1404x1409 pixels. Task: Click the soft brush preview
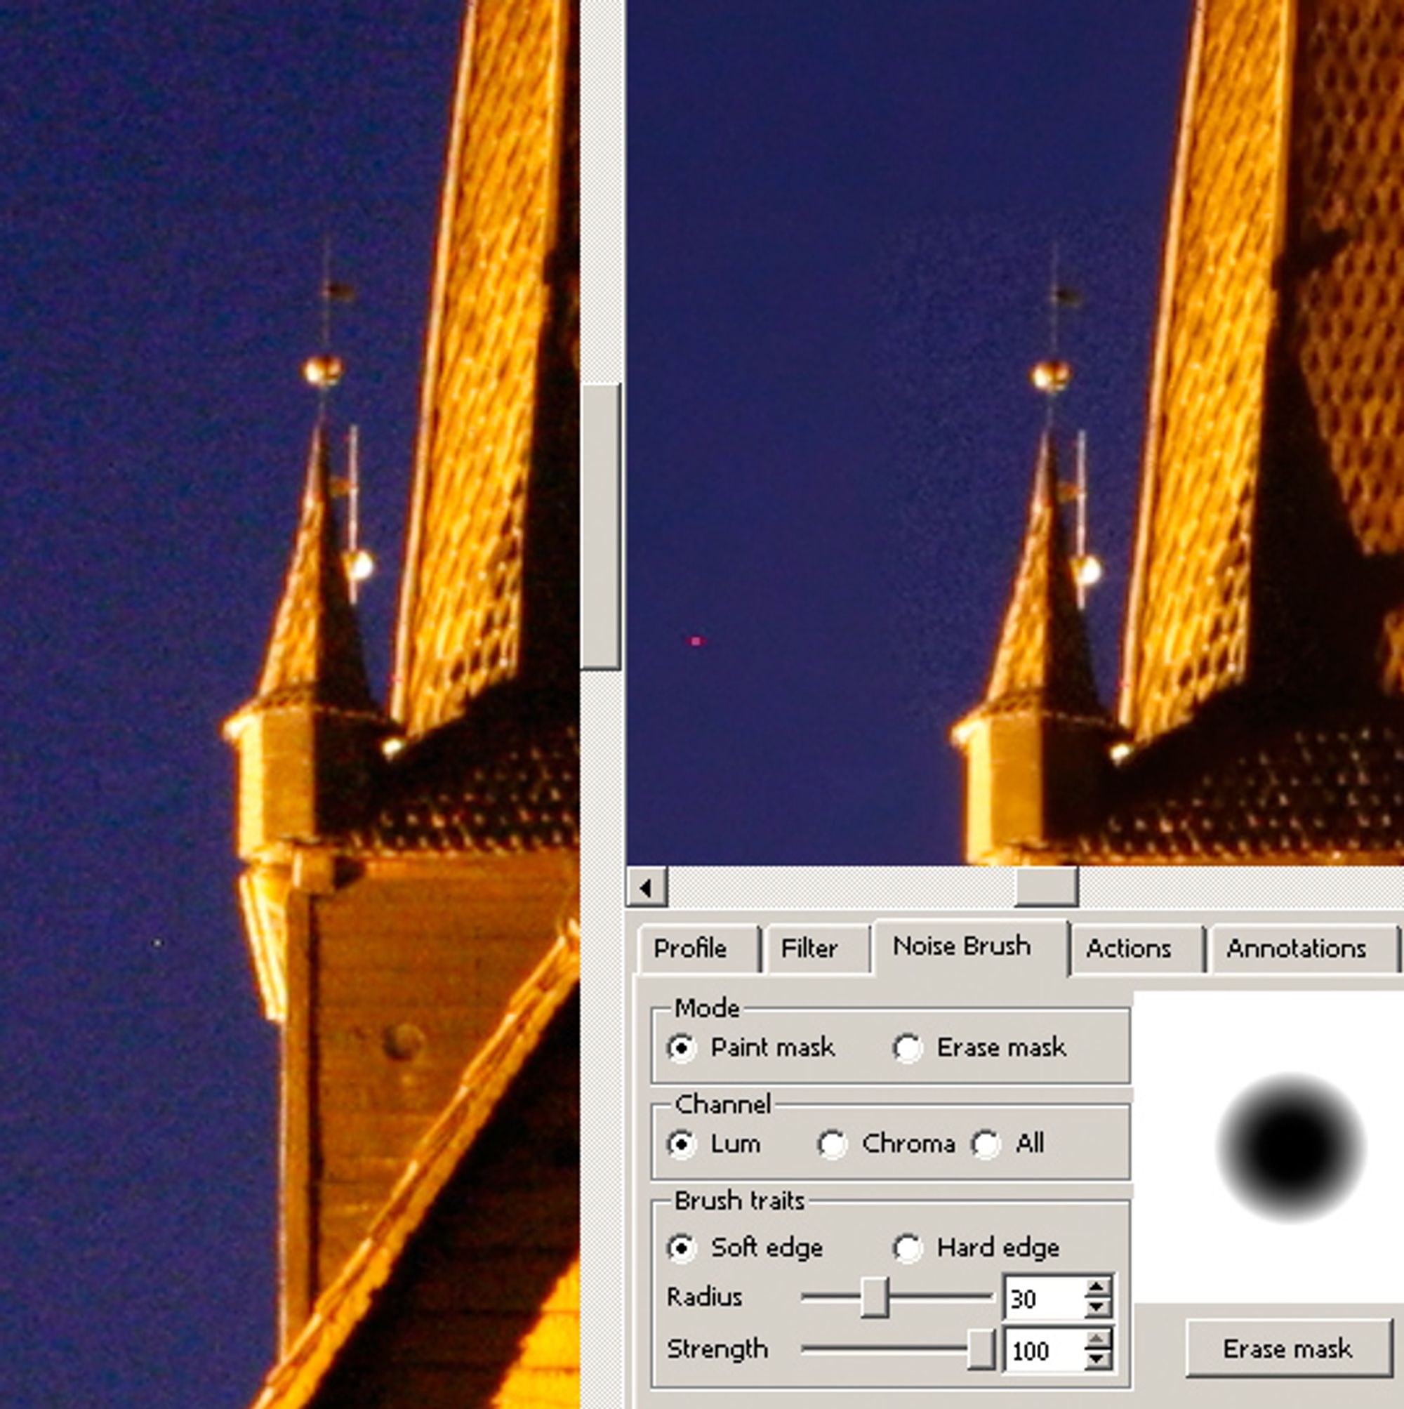click(x=1290, y=1148)
